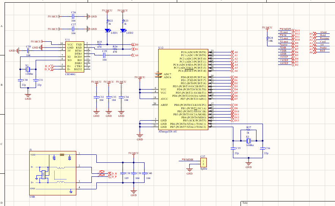Click the Resume net label
Screen dimensions: 335x206
coord(324,38)
